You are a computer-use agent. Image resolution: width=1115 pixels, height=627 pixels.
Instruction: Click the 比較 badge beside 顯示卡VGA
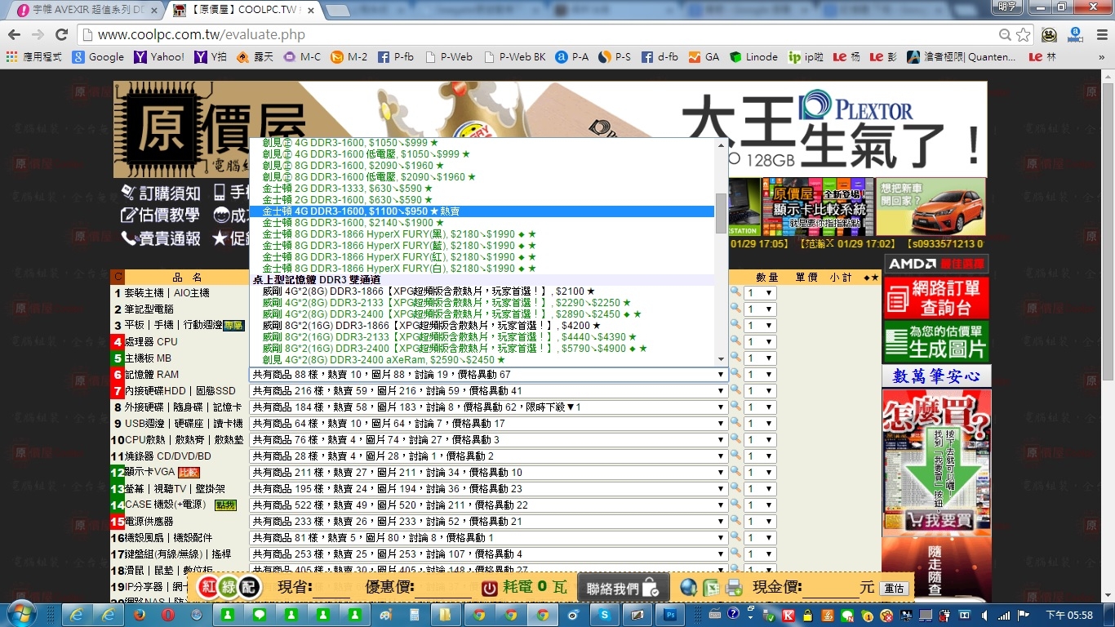189,473
